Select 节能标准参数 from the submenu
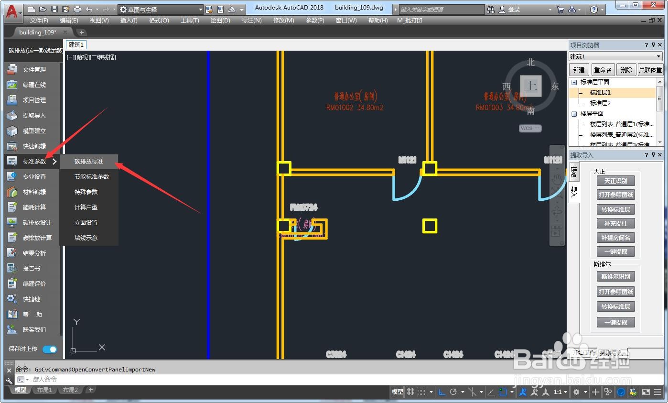The width and height of the screenshot is (668, 403). [89, 176]
